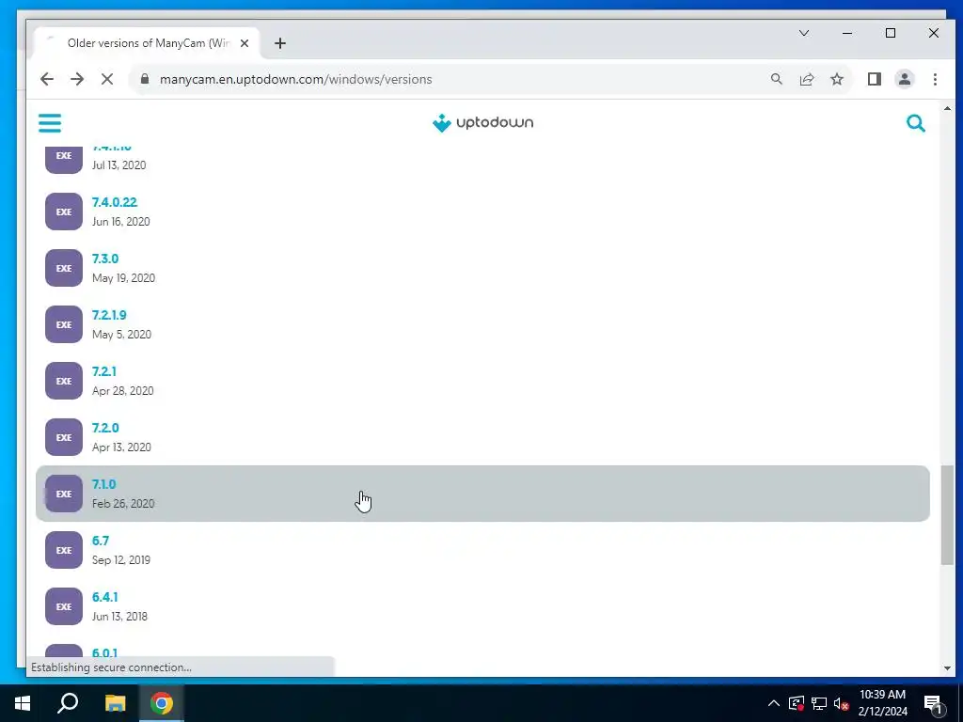
Task: Go forward in browser history
Action: (x=77, y=79)
